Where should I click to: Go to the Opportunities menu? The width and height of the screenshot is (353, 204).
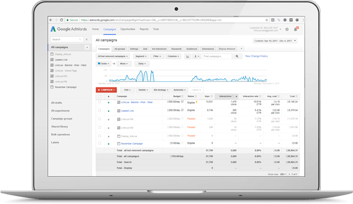pyautogui.click(x=128, y=29)
